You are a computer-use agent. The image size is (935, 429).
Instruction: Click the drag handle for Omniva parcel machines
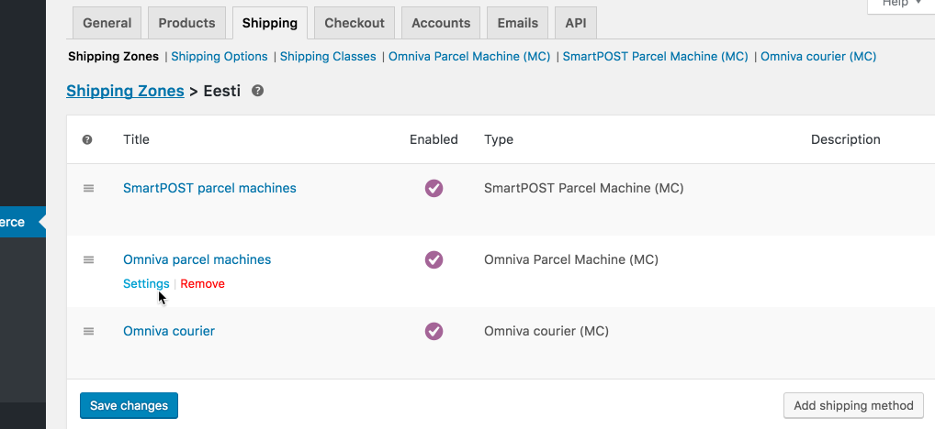coord(88,259)
